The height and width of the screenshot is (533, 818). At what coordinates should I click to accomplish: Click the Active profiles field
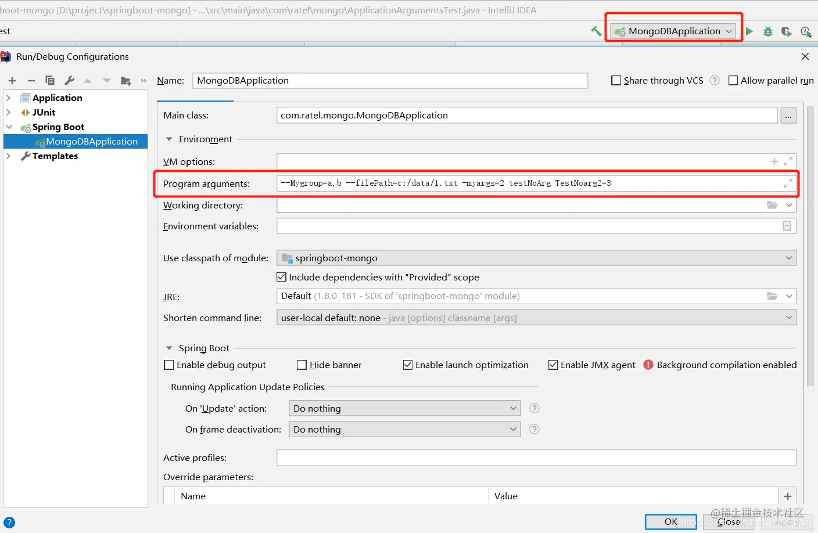point(536,458)
